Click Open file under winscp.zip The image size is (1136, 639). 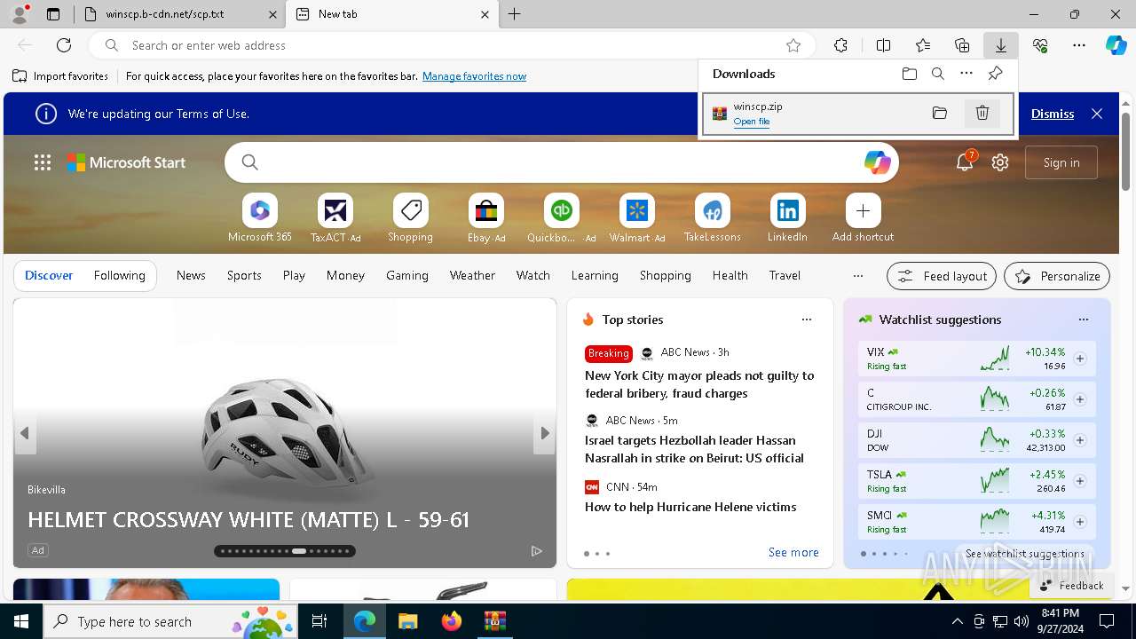(x=752, y=122)
